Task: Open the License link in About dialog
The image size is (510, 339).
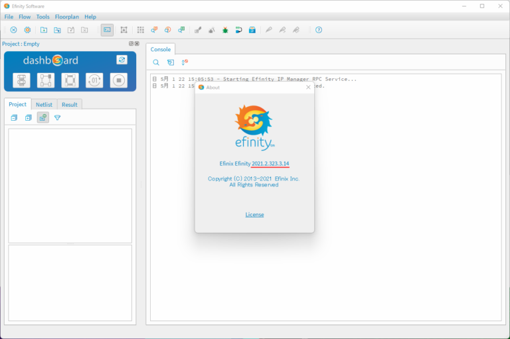Action: point(254,214)
